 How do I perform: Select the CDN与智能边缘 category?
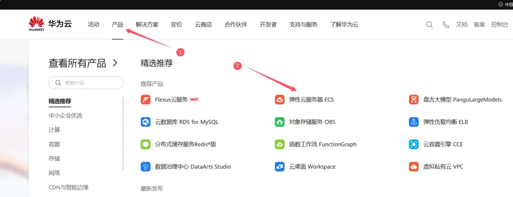(x=69, y=187)
